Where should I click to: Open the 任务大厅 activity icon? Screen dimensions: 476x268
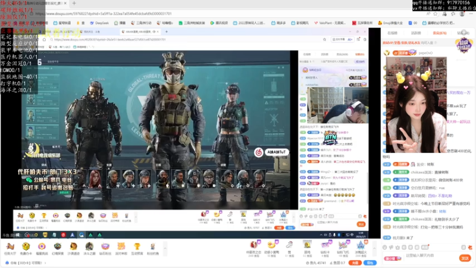[10, 248]
